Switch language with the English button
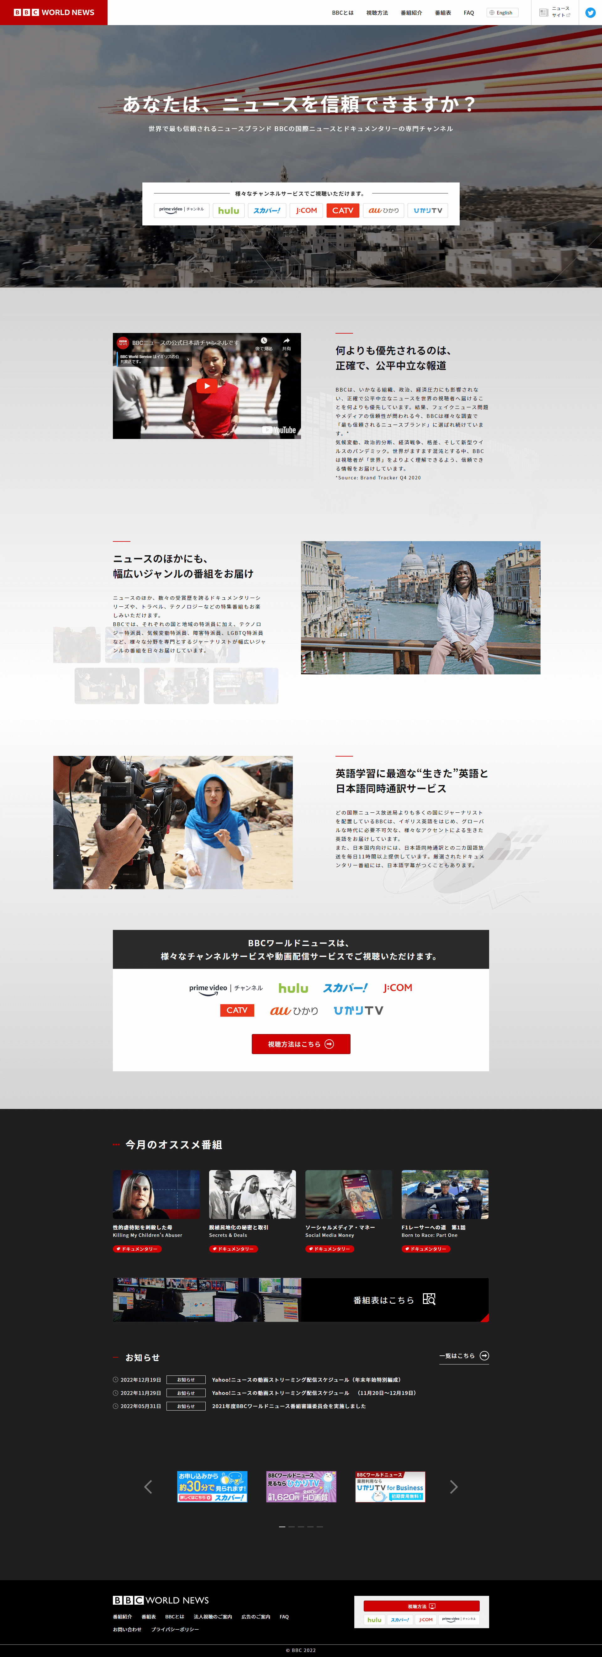The image size is (602, 1657). tap(502, 13)
